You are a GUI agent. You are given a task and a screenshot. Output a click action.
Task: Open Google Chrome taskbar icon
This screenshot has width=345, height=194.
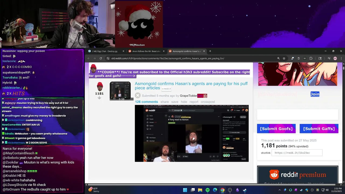(222, 190)
